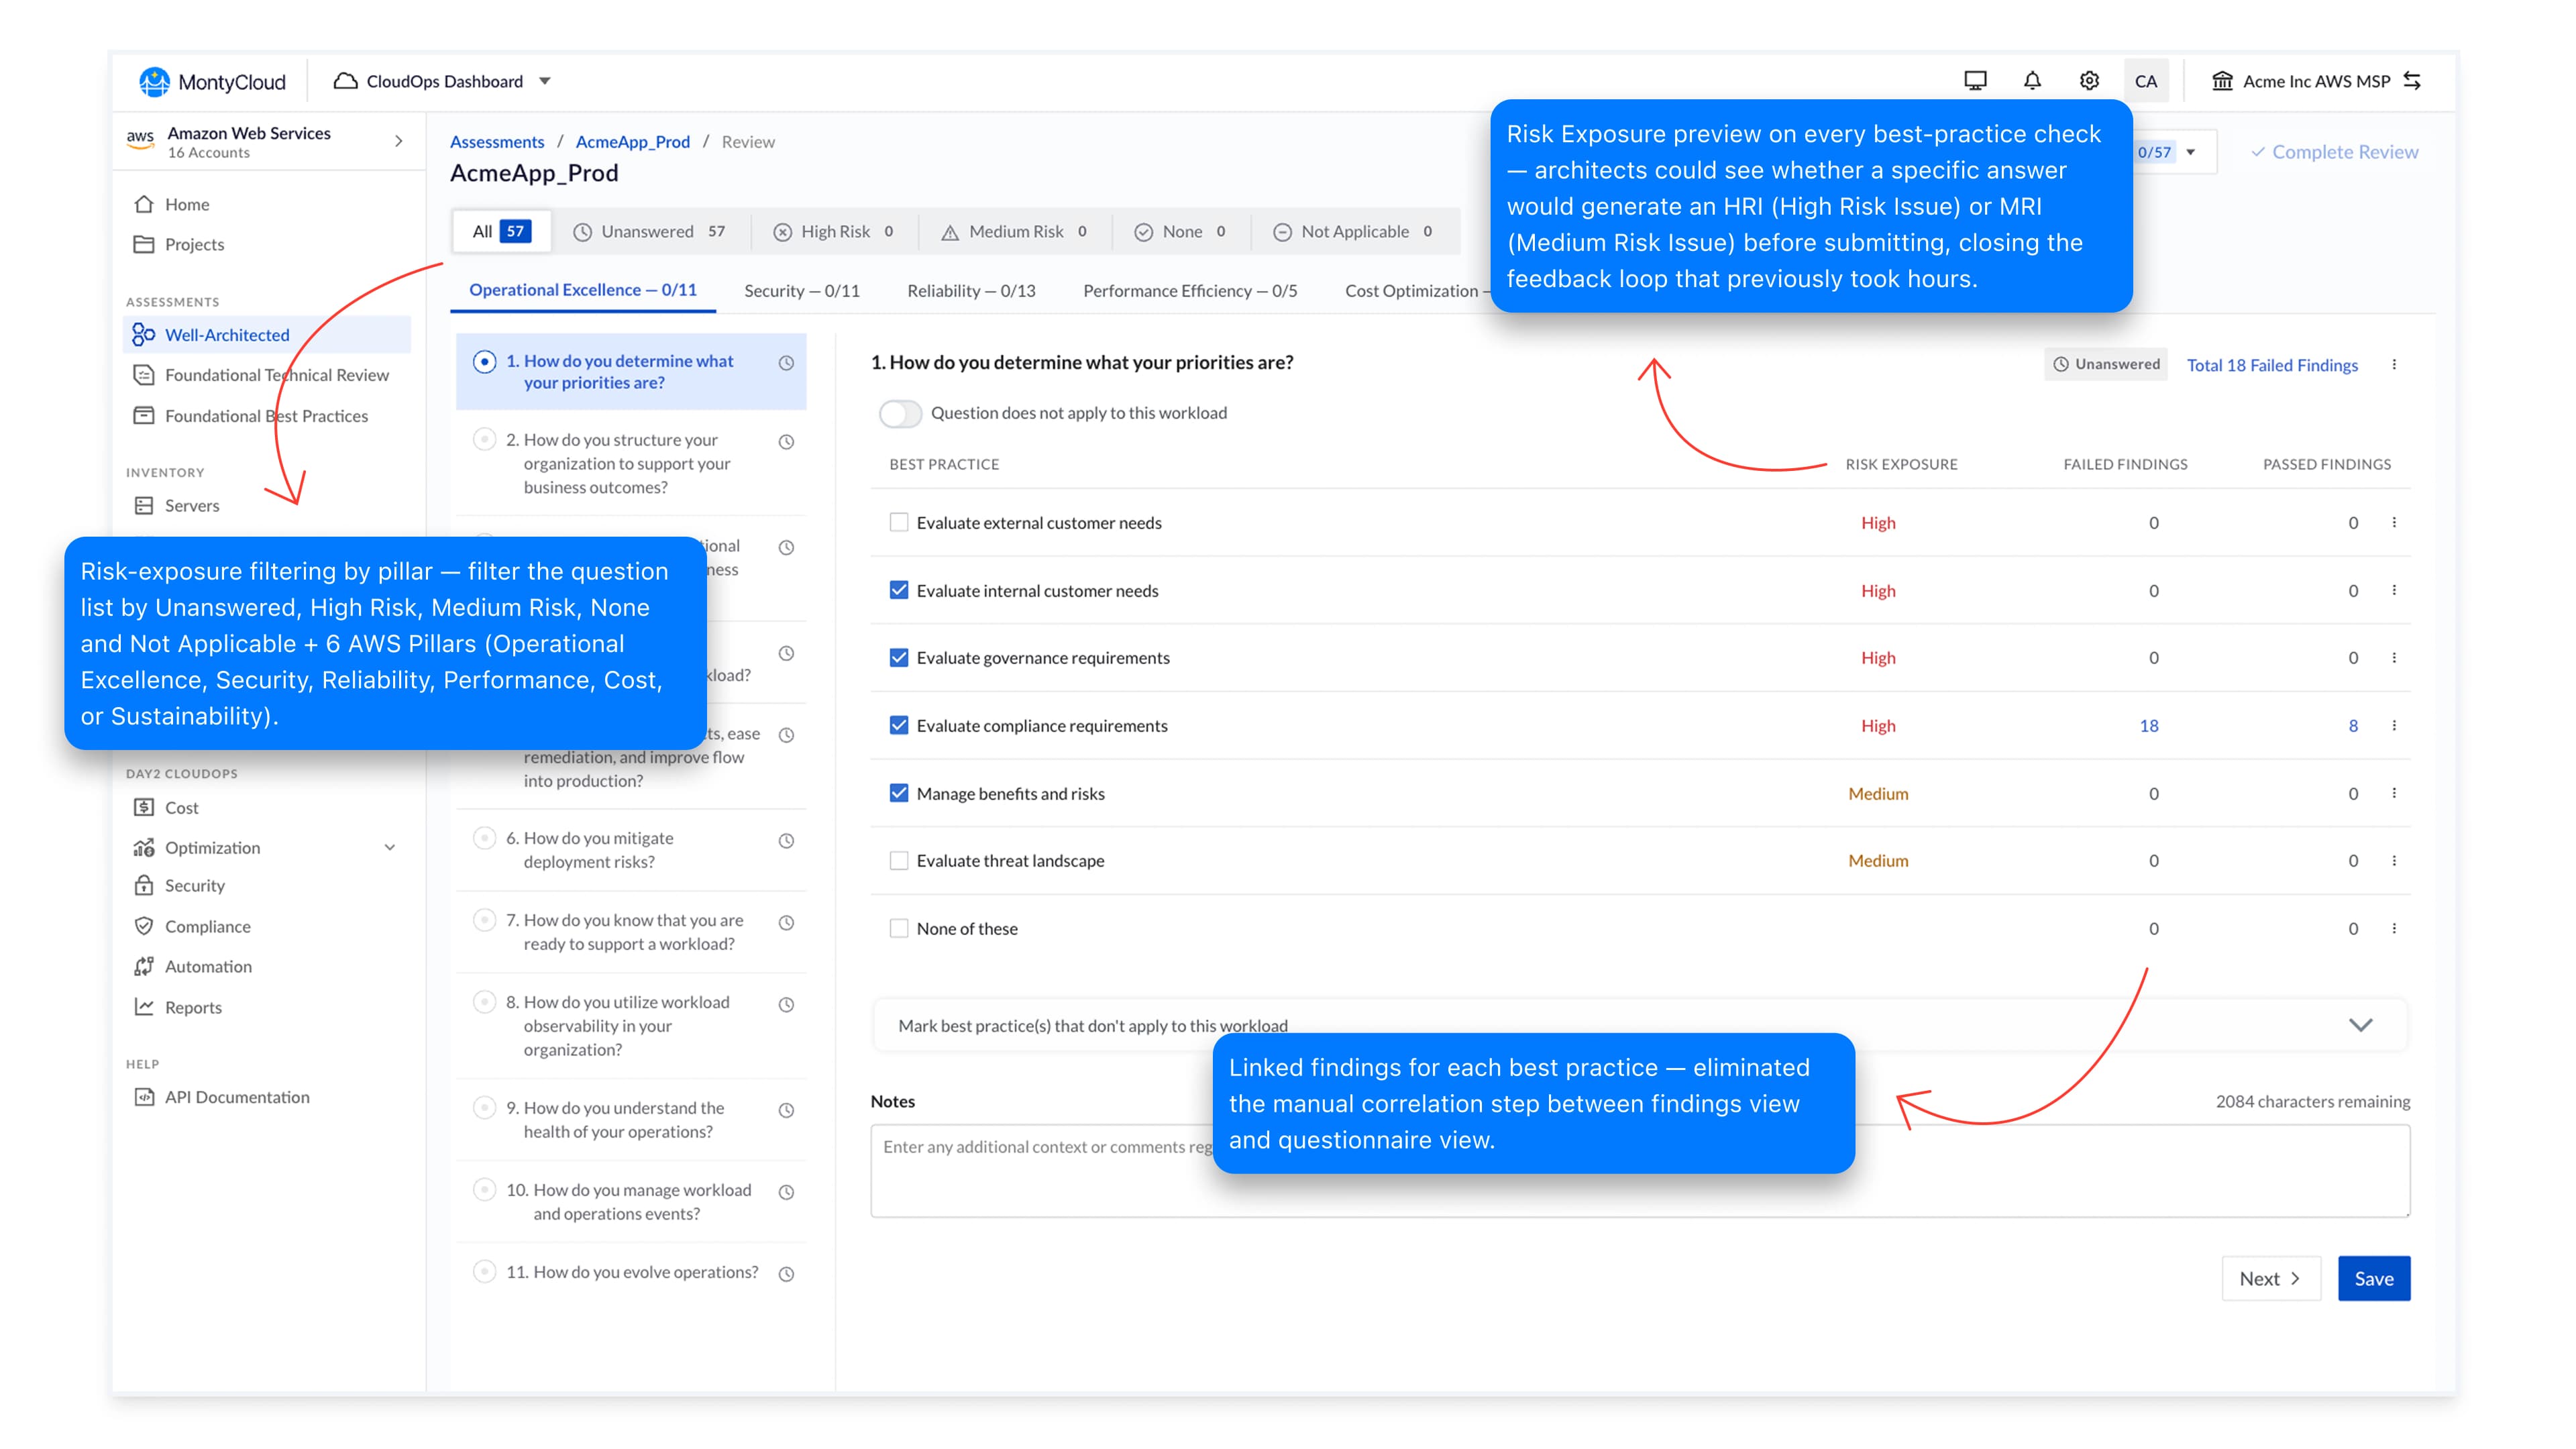
Task: Open notifications bell
Action: click(x=2032, y=81)
